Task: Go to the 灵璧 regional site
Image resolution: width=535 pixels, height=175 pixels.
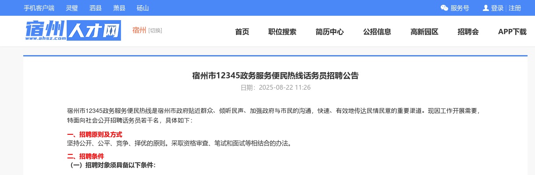Action: [x=72, y=8]
